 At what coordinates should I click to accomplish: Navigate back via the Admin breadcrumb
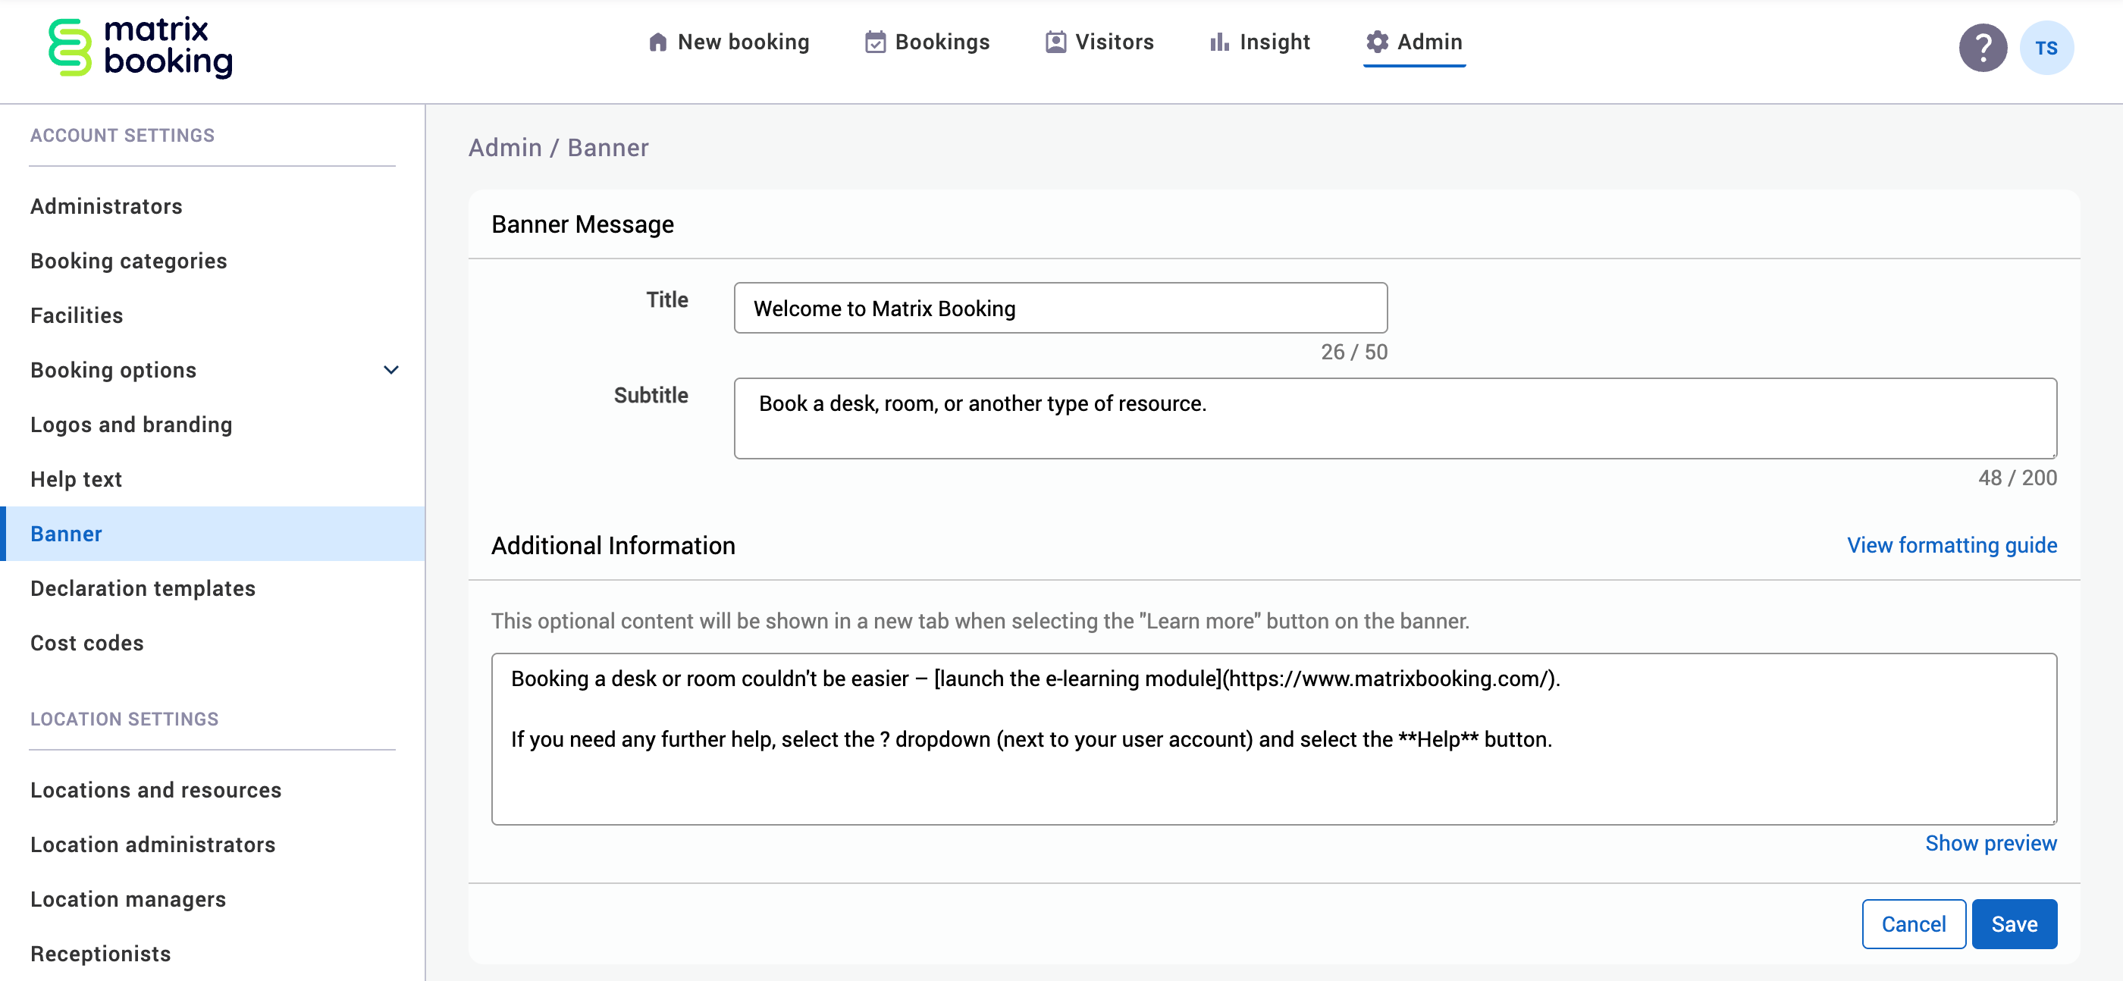pos(506,147)
